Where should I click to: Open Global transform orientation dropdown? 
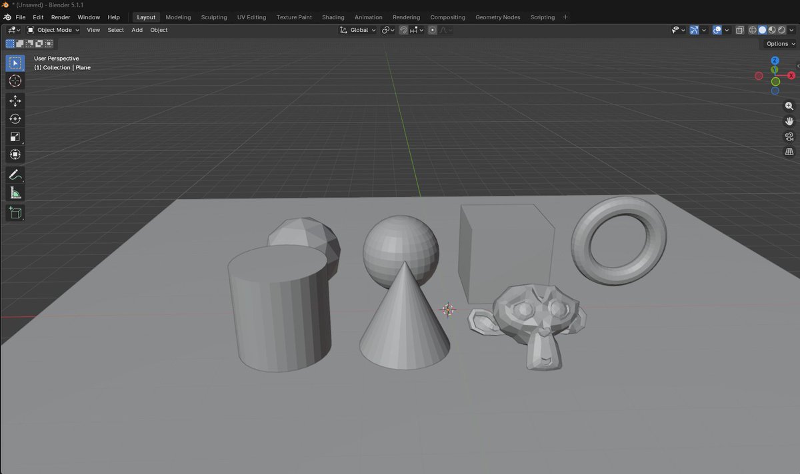coord(358,30)
